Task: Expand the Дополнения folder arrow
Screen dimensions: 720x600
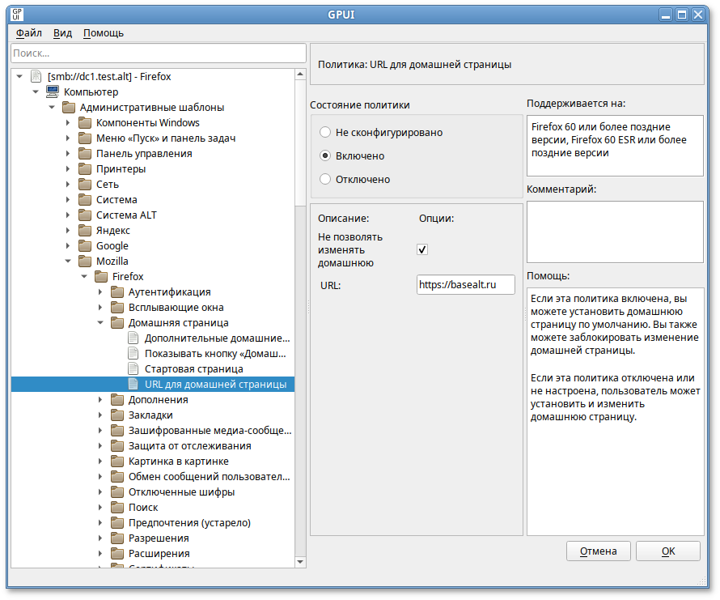Action: coord(100,400)
